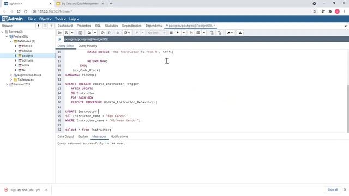The width and height of the screenshot is (349, 196).
Task: Open Find with the magnifier icon
Action: (x=89, y=33)
